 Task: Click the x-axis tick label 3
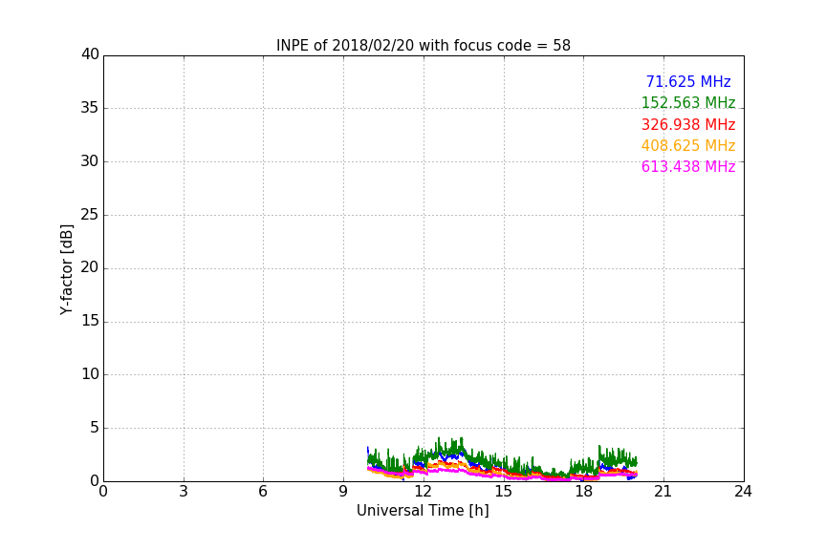(x=184, y=492)
